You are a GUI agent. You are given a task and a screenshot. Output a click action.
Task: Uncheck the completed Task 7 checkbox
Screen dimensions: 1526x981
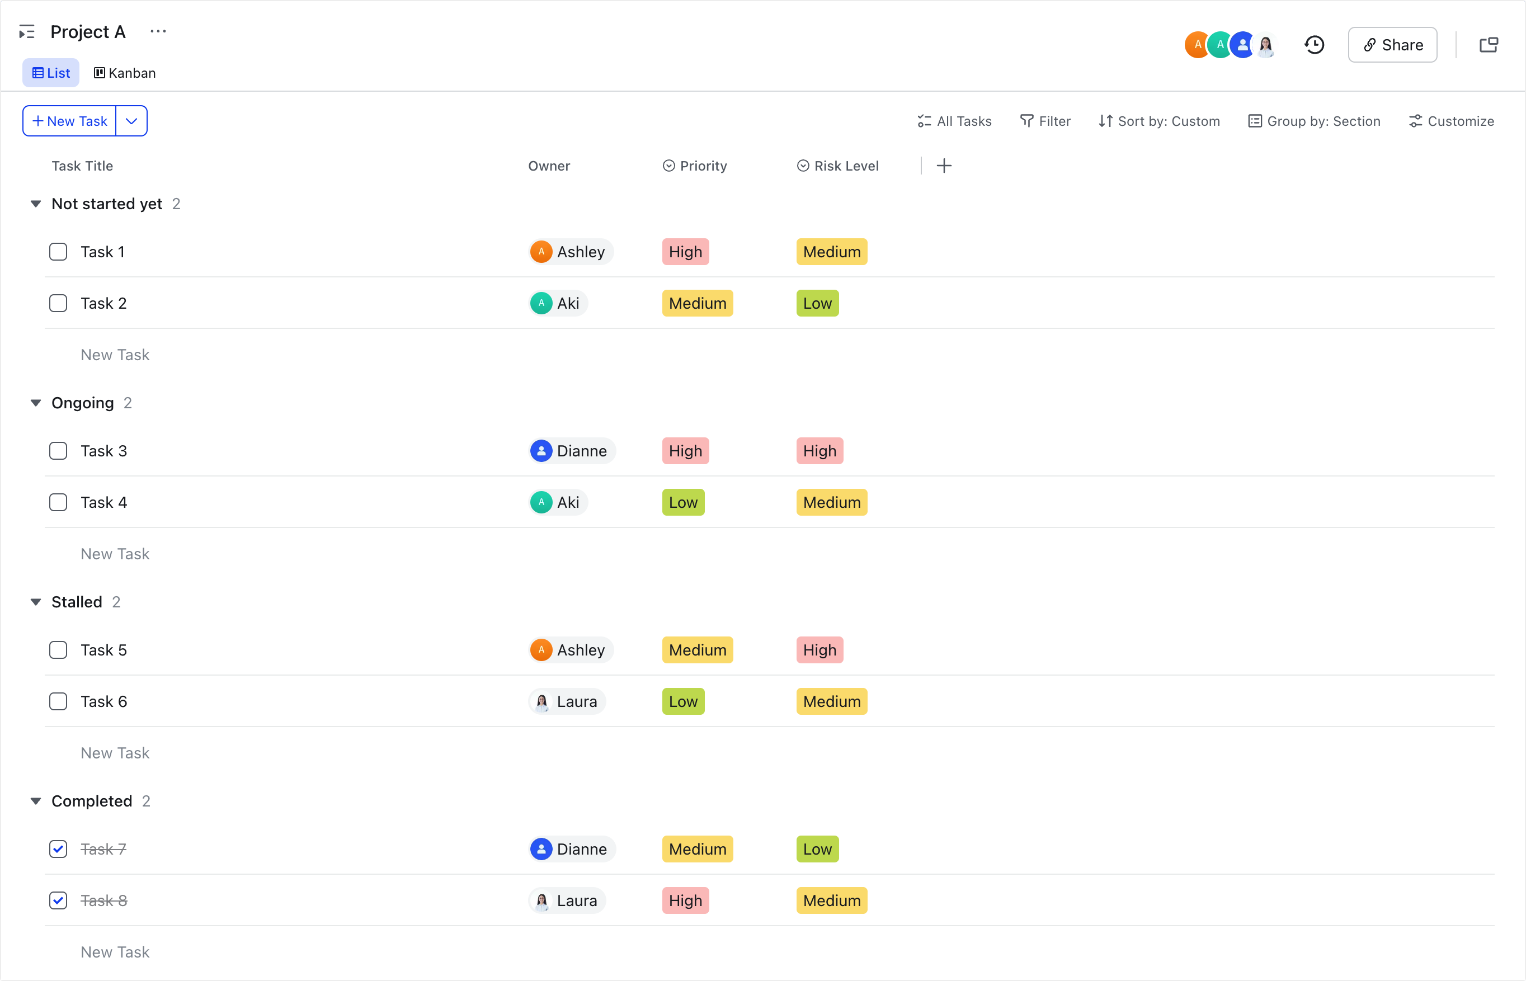(58, 848)
